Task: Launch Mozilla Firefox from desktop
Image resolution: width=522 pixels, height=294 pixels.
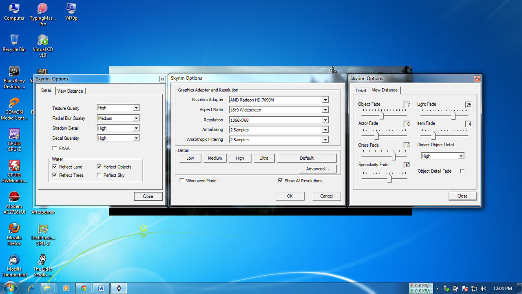Action: [14, 234]
